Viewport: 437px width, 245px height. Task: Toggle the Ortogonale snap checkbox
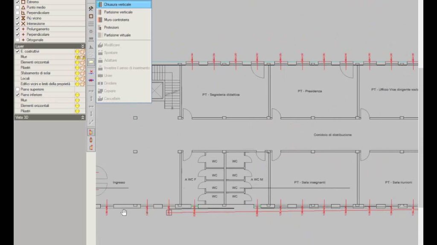[17, 40]
